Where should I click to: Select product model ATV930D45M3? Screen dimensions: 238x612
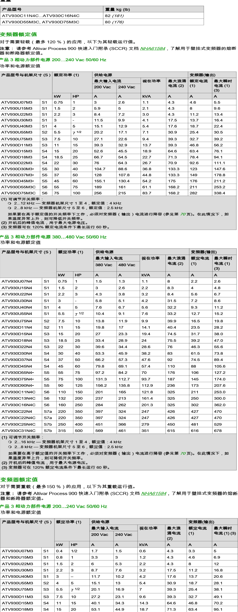18,181
